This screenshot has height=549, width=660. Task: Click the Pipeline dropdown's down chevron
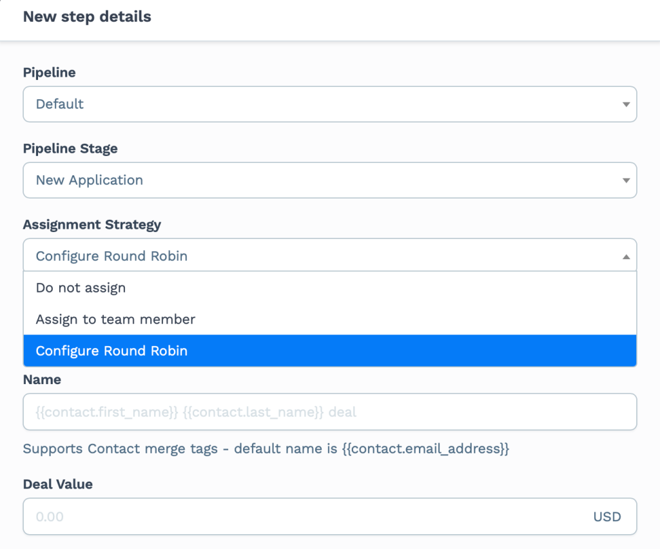pos(626,104)
